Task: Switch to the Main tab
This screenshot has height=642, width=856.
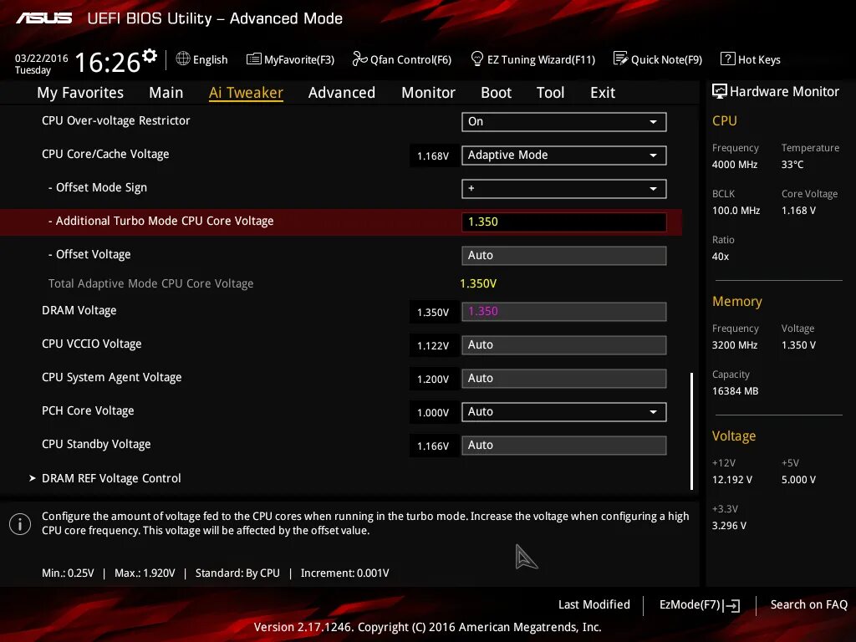Action: click(x=166, y=92)
